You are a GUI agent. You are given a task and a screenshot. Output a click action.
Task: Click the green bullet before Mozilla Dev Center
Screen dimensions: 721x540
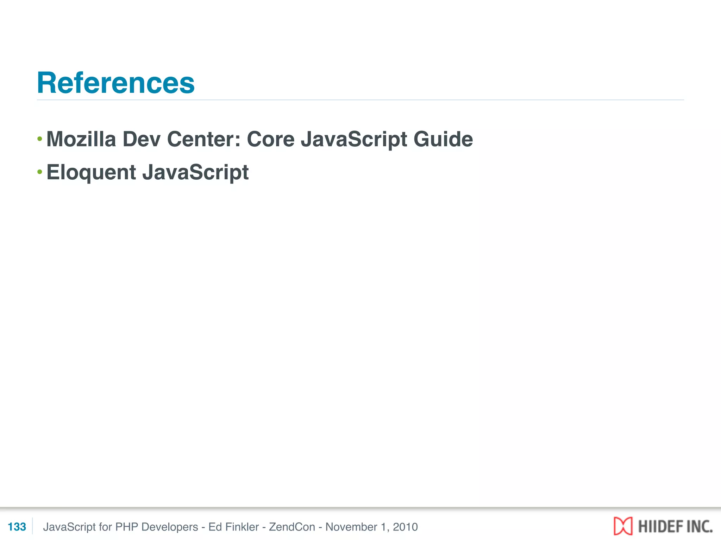pyautogui.click(x=40, y=139)
